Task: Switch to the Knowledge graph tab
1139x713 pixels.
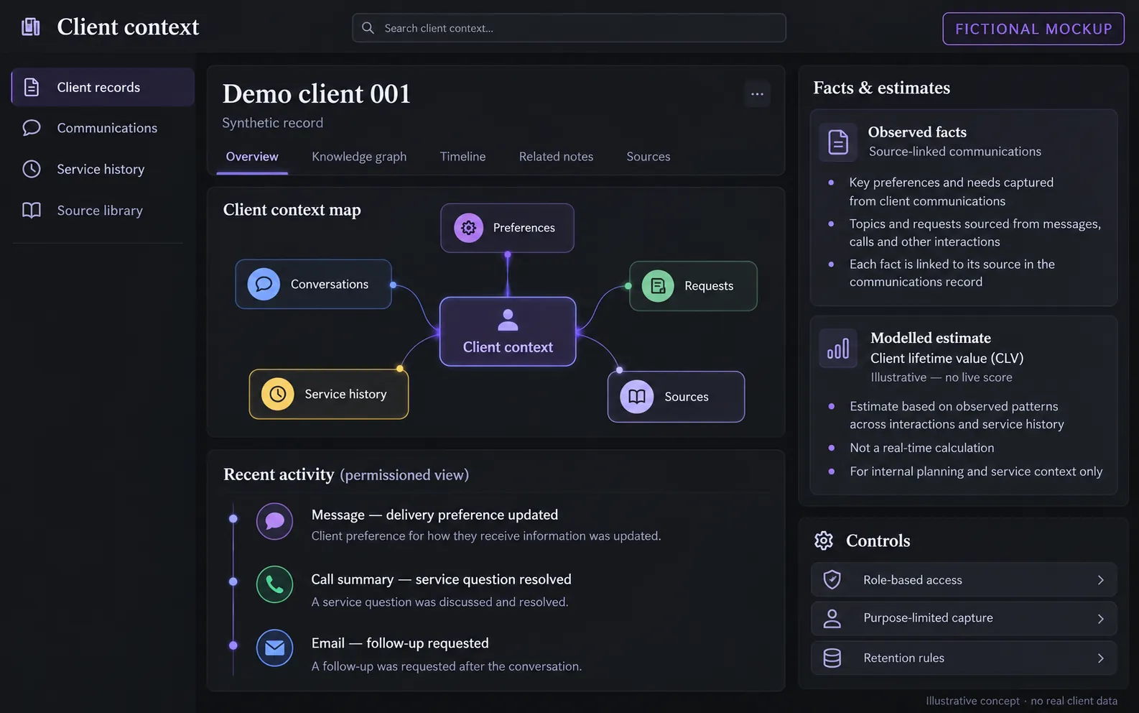Action: point(359,157)
